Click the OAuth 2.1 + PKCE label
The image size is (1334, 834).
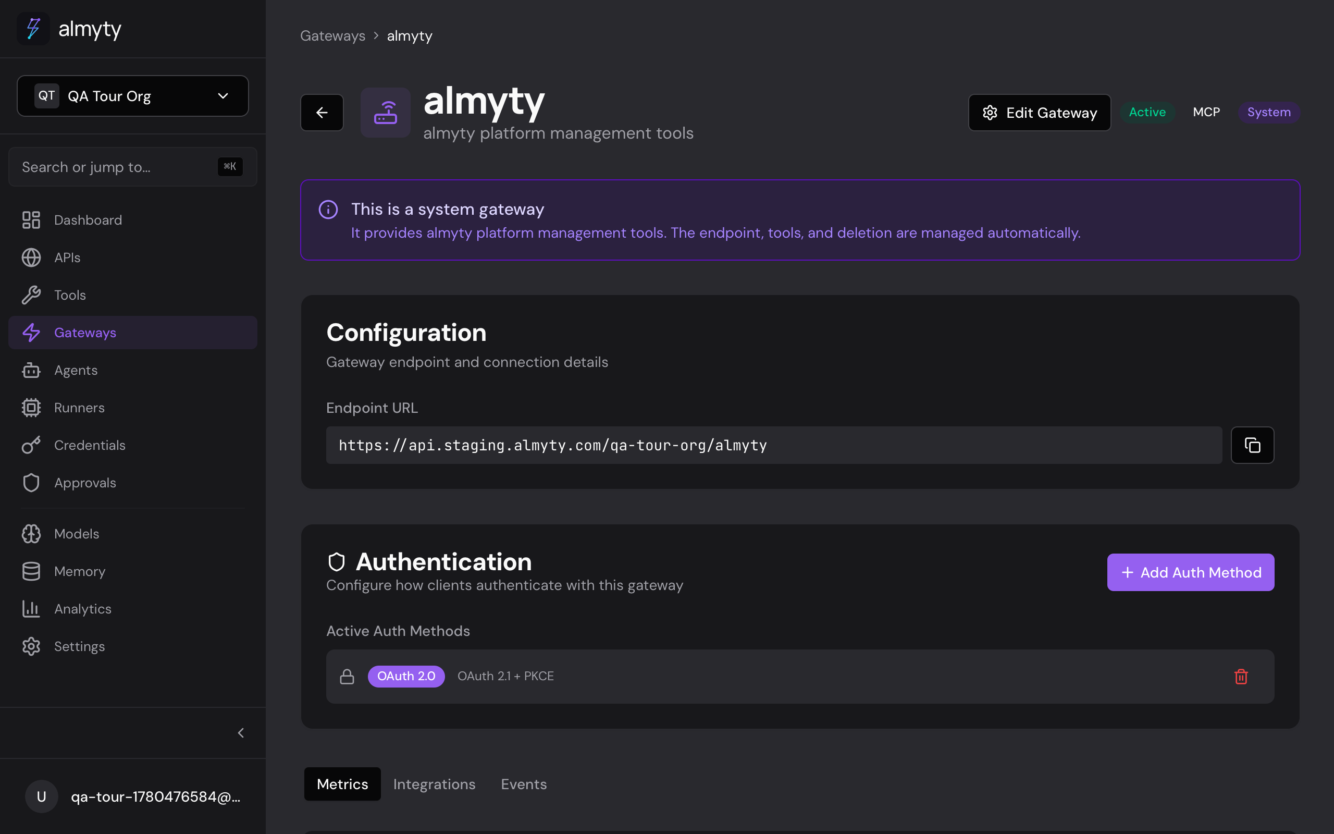[x=505, y=676]
